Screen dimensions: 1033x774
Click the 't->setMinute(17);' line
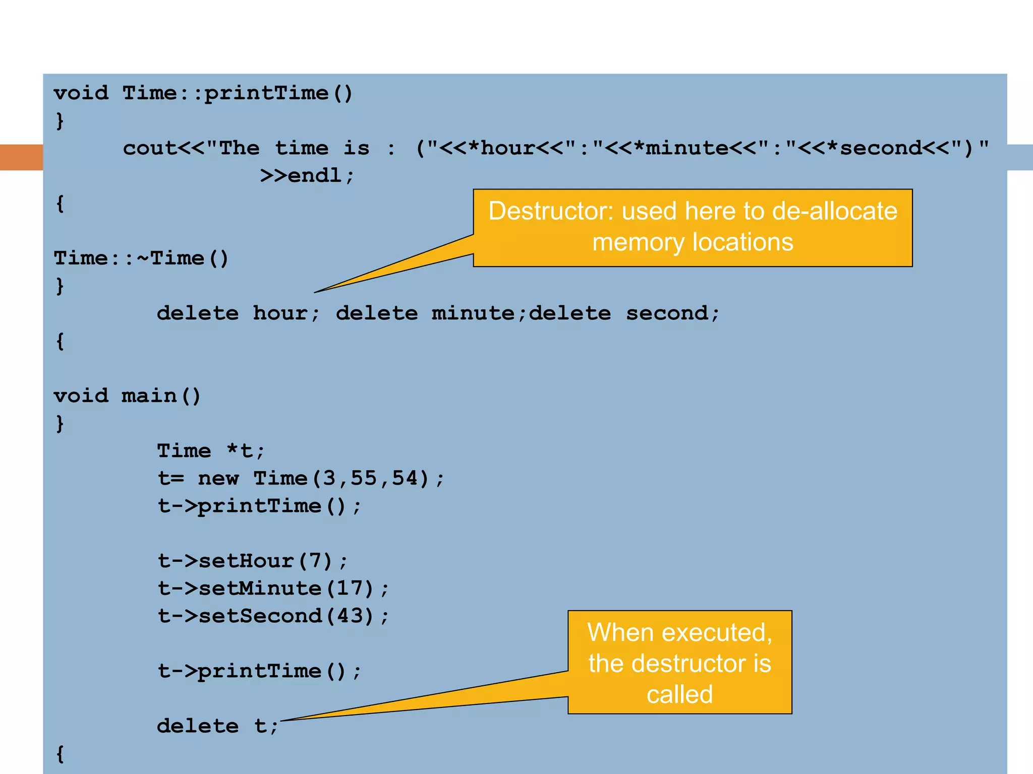pos(273,589)
